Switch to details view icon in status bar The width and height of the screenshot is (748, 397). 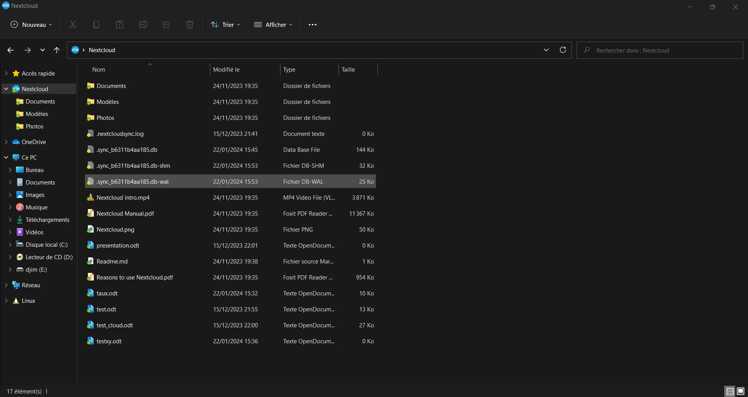click(730, 391)
